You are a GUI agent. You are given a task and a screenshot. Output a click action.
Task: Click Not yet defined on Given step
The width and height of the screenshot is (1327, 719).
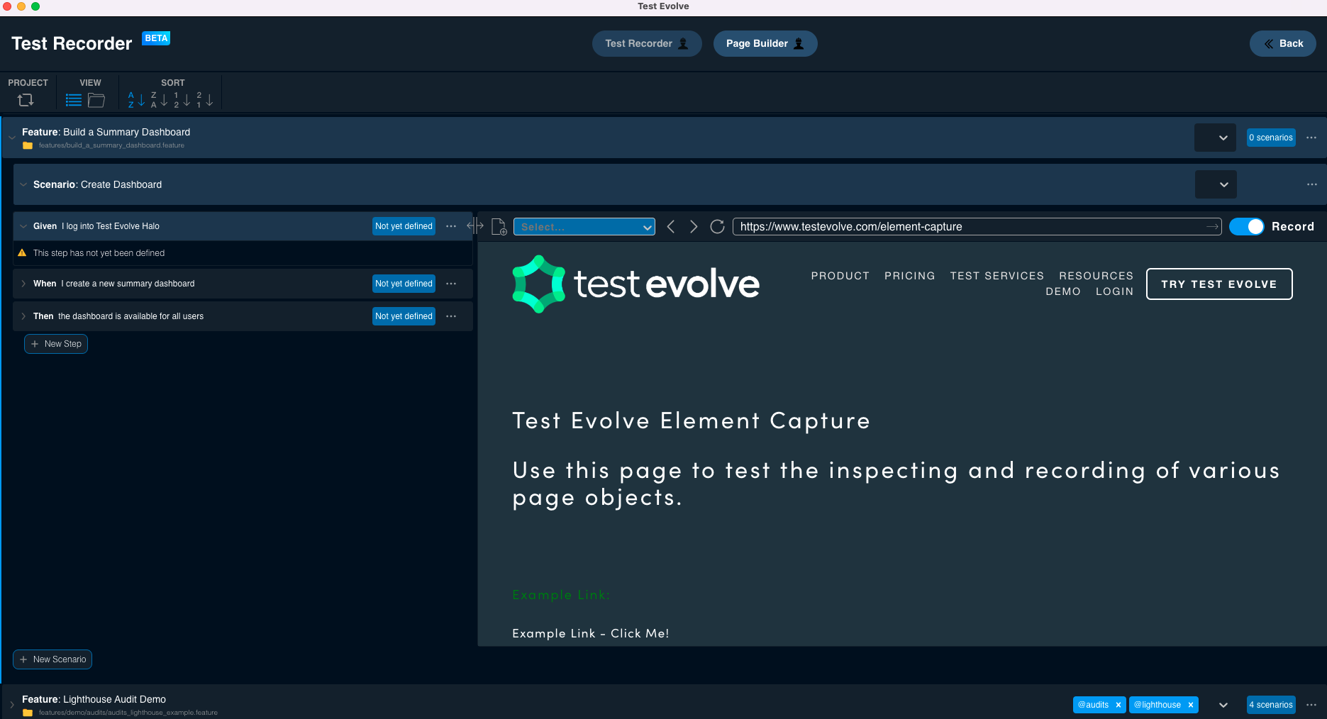pyautogui.click(x=404, y=226)
